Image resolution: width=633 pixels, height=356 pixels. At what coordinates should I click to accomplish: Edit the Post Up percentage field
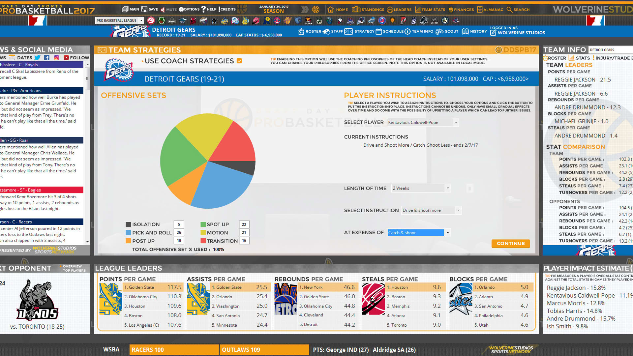coord(179,241)
